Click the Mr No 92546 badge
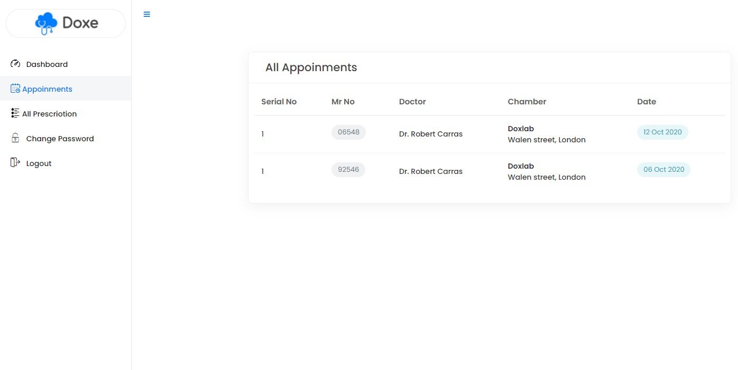The width and height of the screenshot is (738, 370). point(348,170)
